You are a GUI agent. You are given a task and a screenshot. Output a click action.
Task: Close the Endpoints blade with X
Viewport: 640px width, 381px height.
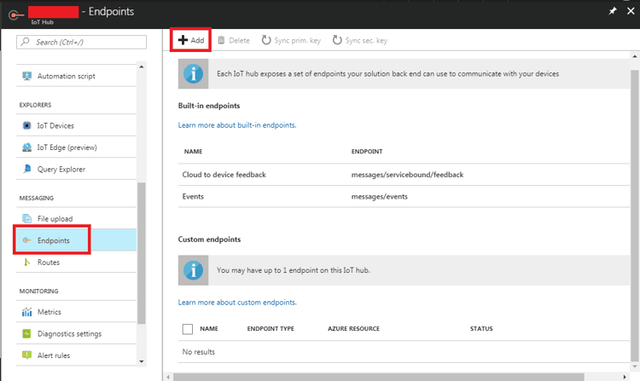tap(631, 11)
